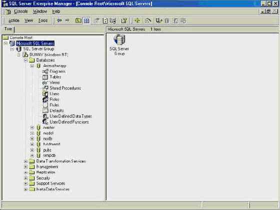Image resolution: width=280 pixels, height=210 pixels.
Task: Click the yellow starburst New icon
Action: [137, 21]
